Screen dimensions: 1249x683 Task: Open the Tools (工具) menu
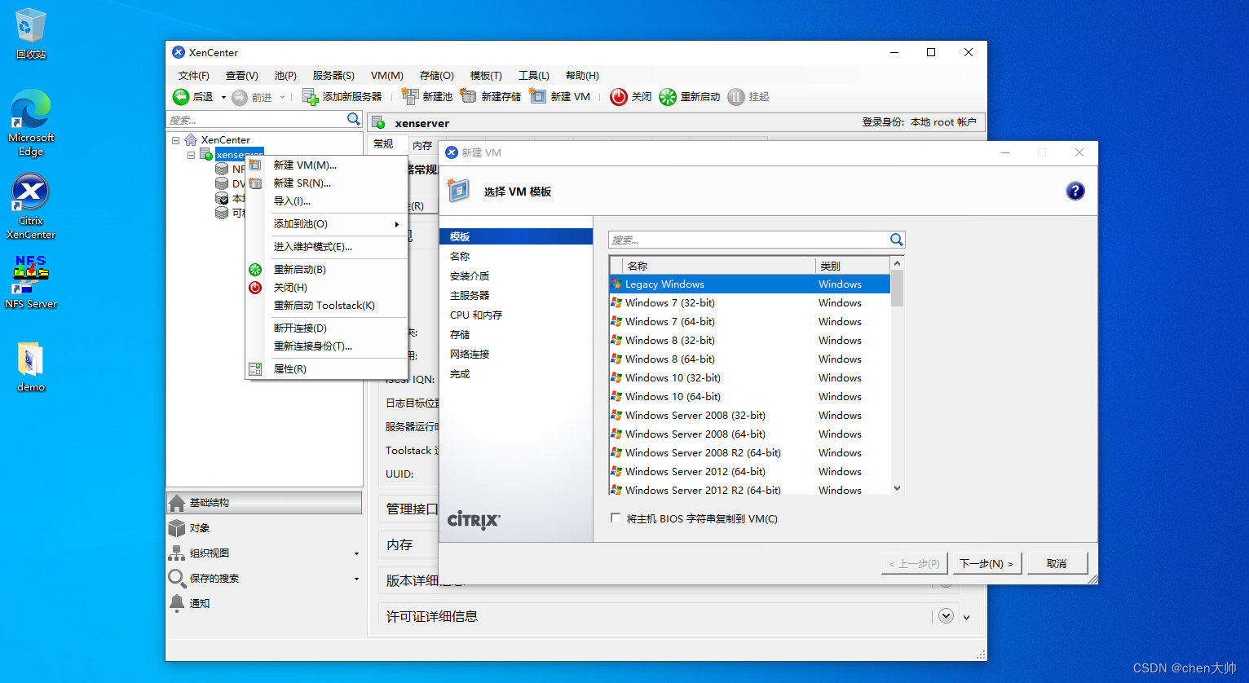tap(534, 76)
